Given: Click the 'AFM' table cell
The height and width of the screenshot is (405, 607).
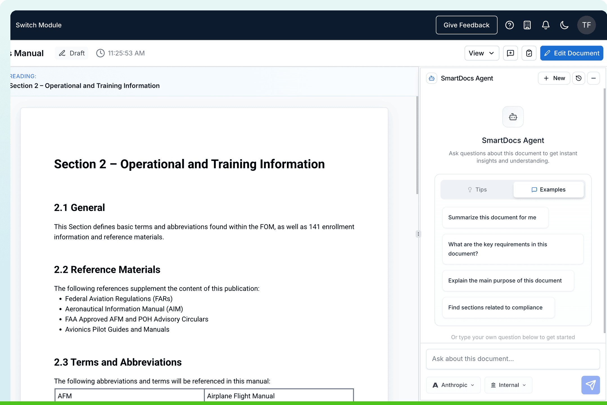Looking at the screenshot, I should (x=130, y=396).
